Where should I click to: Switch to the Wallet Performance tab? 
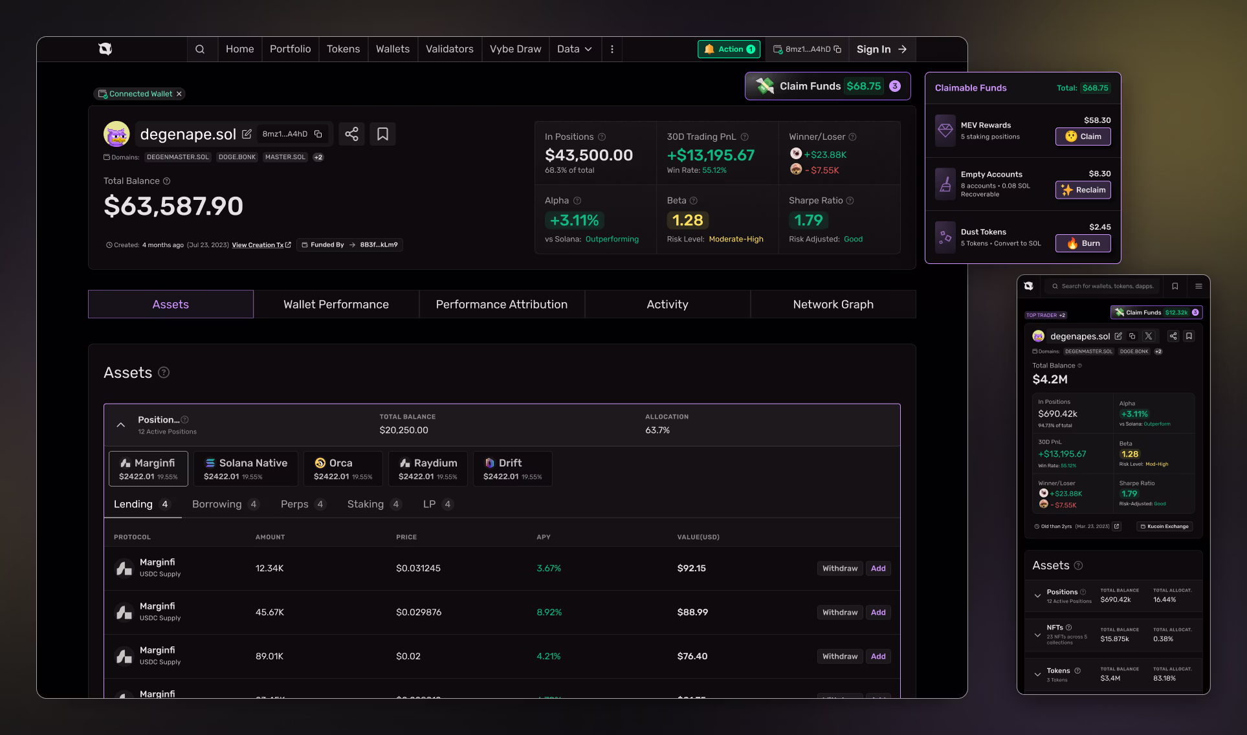pos(336,304)
